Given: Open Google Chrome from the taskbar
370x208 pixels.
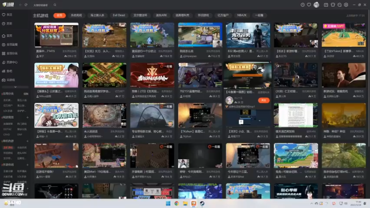Looking at the screenshot, I should pos(177,203).
